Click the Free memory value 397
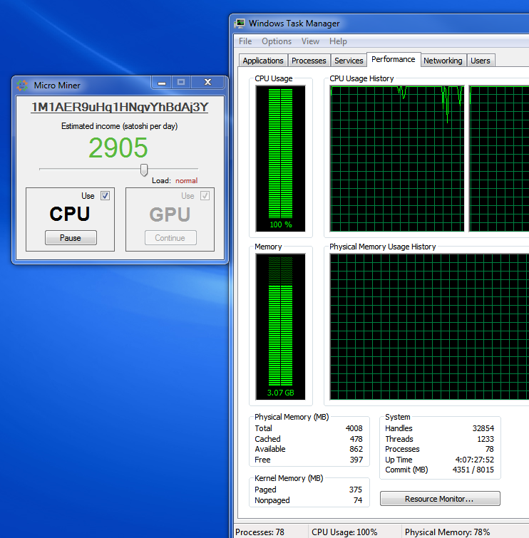Screen dimensions: 529x538 pos(356,460)
